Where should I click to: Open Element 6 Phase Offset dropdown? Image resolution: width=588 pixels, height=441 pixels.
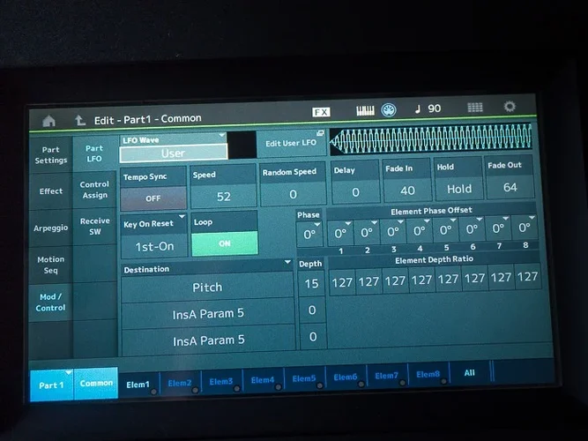[472, 228]
